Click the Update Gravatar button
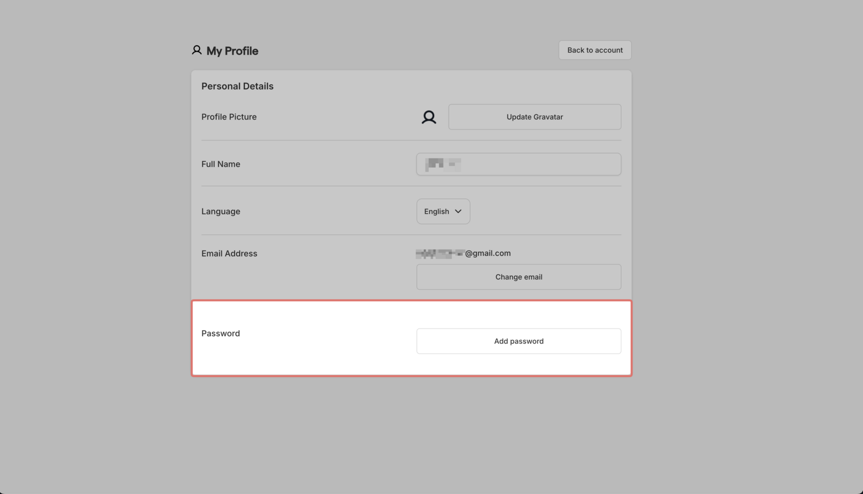Viewport: 863px width, 494px height. [x=534, y=117]
